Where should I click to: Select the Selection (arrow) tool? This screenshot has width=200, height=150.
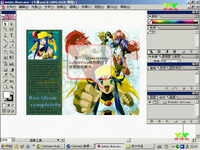coord(5,24)
